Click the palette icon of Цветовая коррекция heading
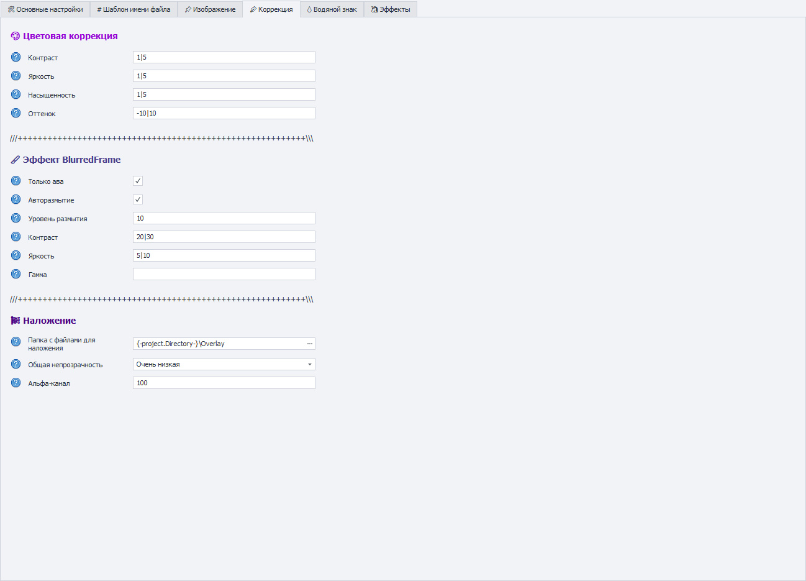This screenshot has height=581, width=806. [16, 36]
